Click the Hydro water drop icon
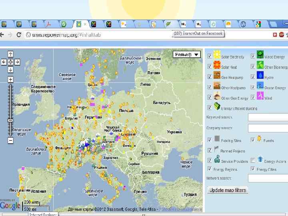Image resolution: width=288 pixels, height=216 pixels. 260,75
